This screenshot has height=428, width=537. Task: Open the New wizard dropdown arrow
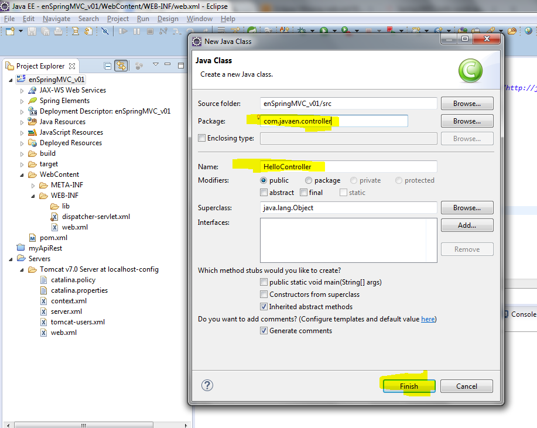pyautogui.click(x=20, y=31)
